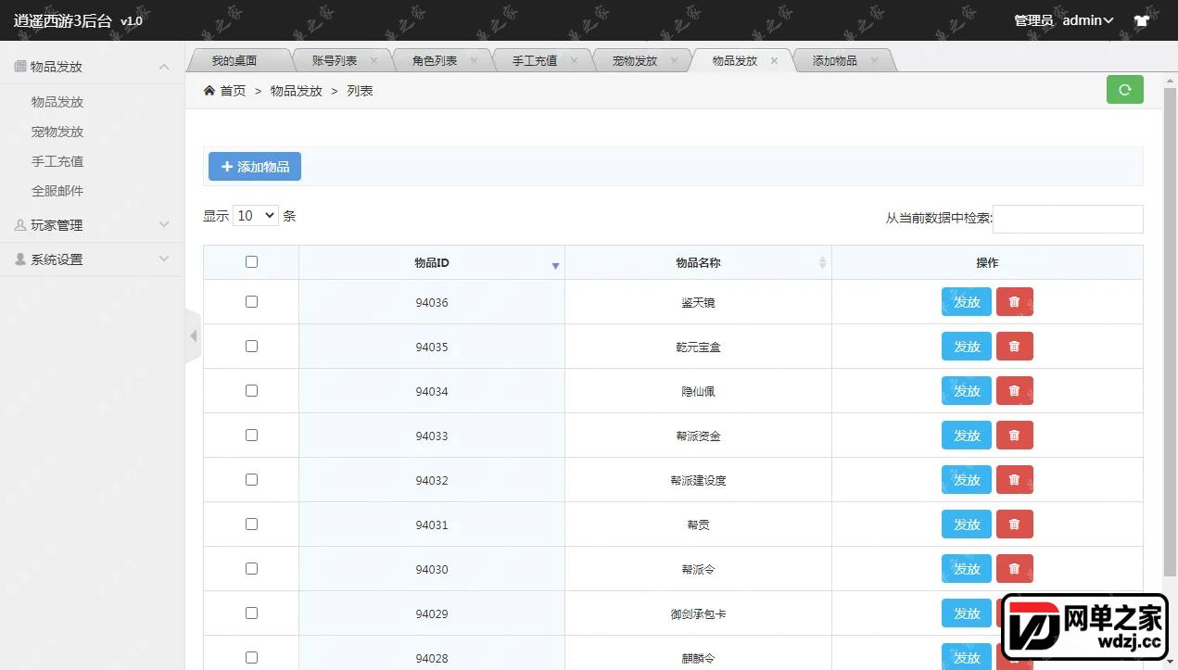Click the green refresh icon button
This screenshot has height=670, width=1178.
(x=1124, y=90)
